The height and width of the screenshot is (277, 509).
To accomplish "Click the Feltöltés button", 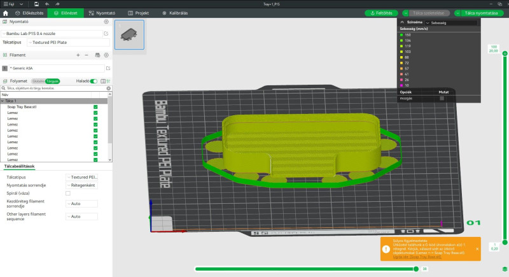I will (381, 13).
